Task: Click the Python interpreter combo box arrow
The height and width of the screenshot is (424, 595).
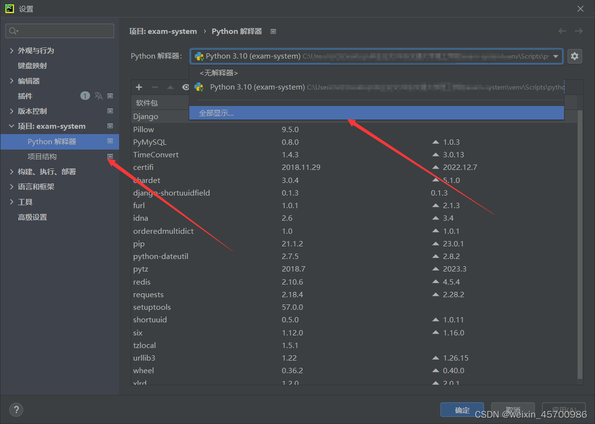Action: [556, 56]
